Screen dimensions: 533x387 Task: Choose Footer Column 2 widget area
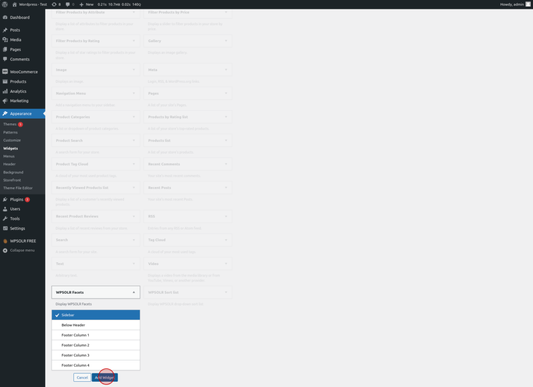(x=96, y=345)
